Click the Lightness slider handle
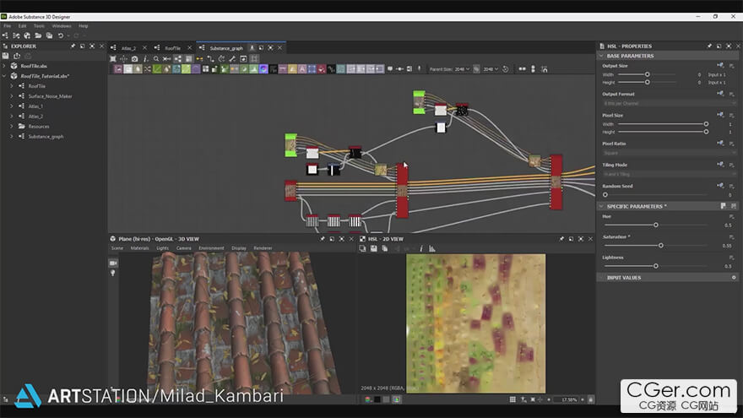The image size is (743, 418). 656,266
